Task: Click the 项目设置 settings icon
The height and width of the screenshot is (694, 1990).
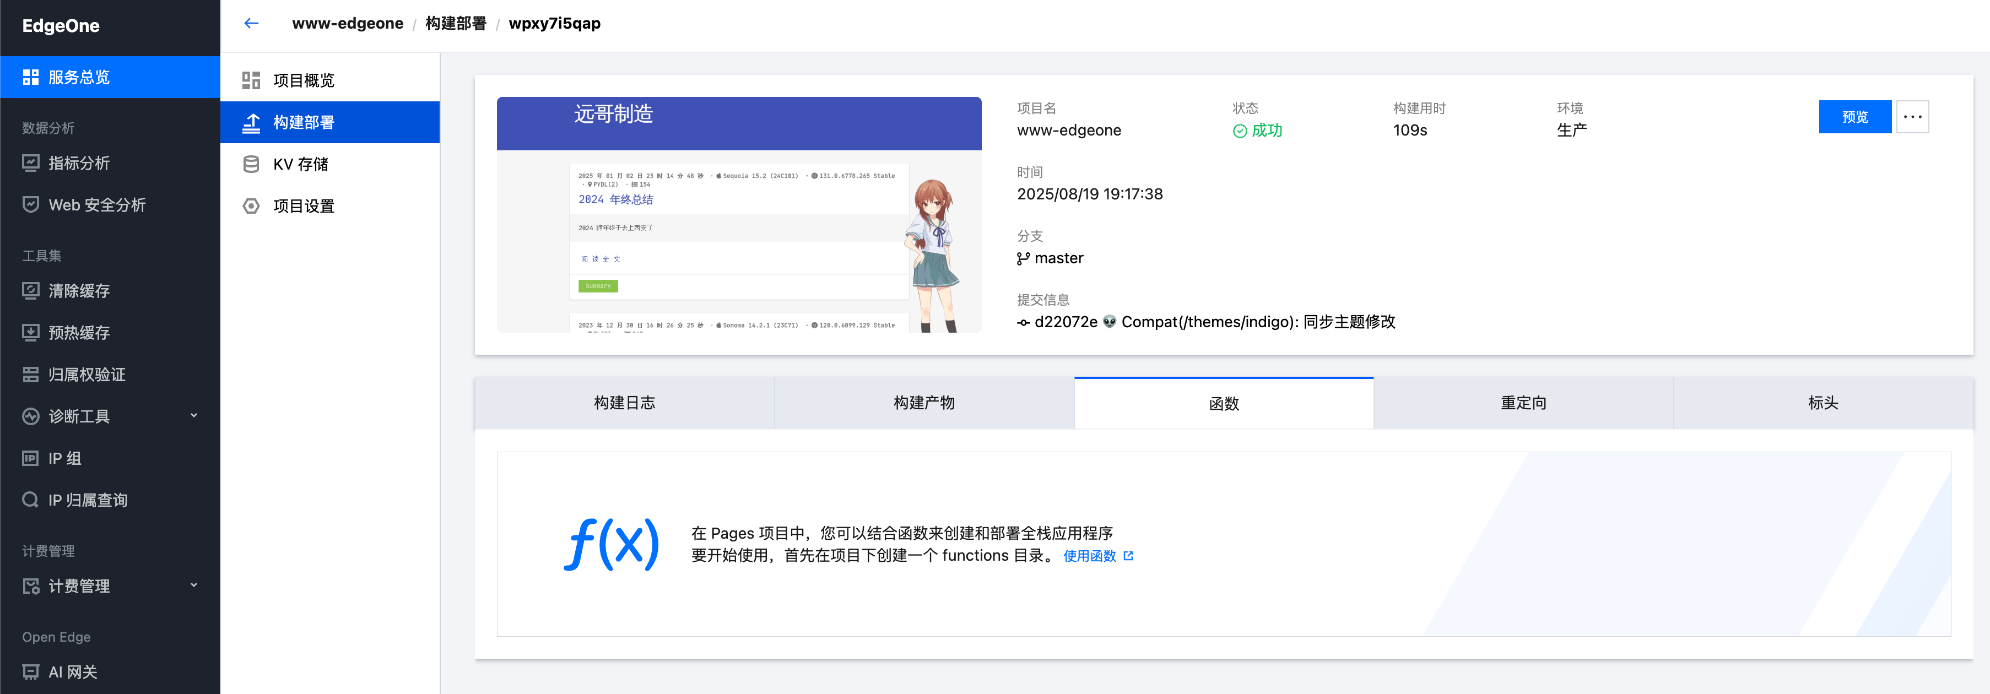Action: tap(251, 206)
